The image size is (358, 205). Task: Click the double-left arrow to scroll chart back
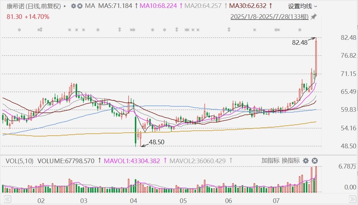(x=7, y=199)
